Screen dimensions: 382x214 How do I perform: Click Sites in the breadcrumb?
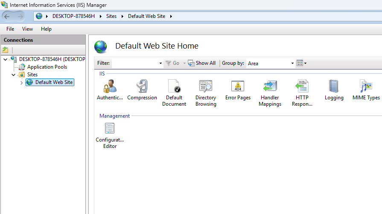click(111, 16)
